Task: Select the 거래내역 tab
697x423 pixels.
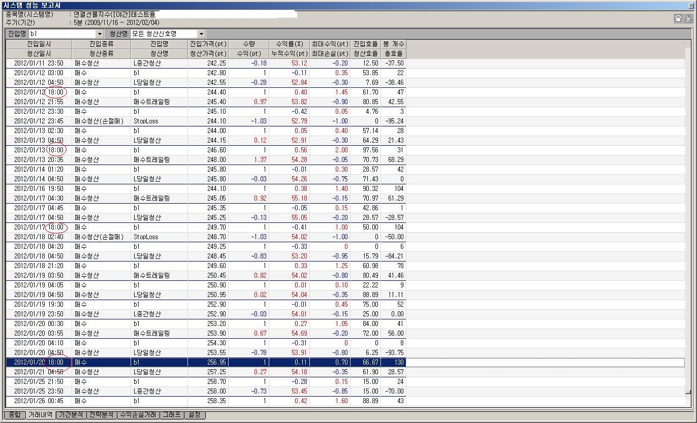Action: point(41,415)
